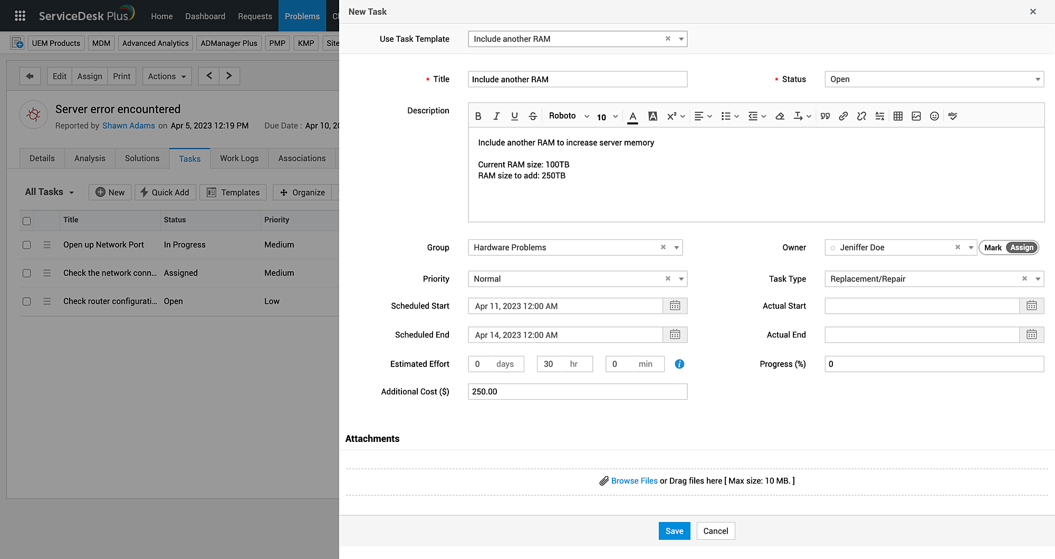The width and height of the screenshot is (1055, 559).
Task: Insert a hyperlink in the description
Action: point(843,116)
